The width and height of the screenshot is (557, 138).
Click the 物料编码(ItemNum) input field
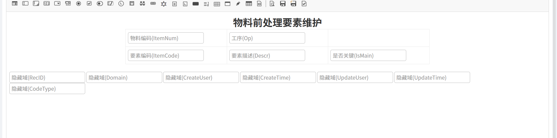point(166,38)
